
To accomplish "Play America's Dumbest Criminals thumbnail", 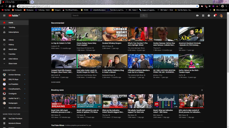I will click(x=191, y=34).
